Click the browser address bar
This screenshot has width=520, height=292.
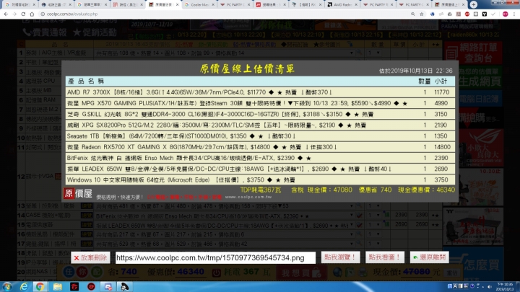[225, 14]
